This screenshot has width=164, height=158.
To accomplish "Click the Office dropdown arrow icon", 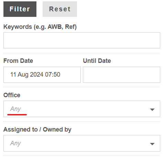I will tap(152, 110).
